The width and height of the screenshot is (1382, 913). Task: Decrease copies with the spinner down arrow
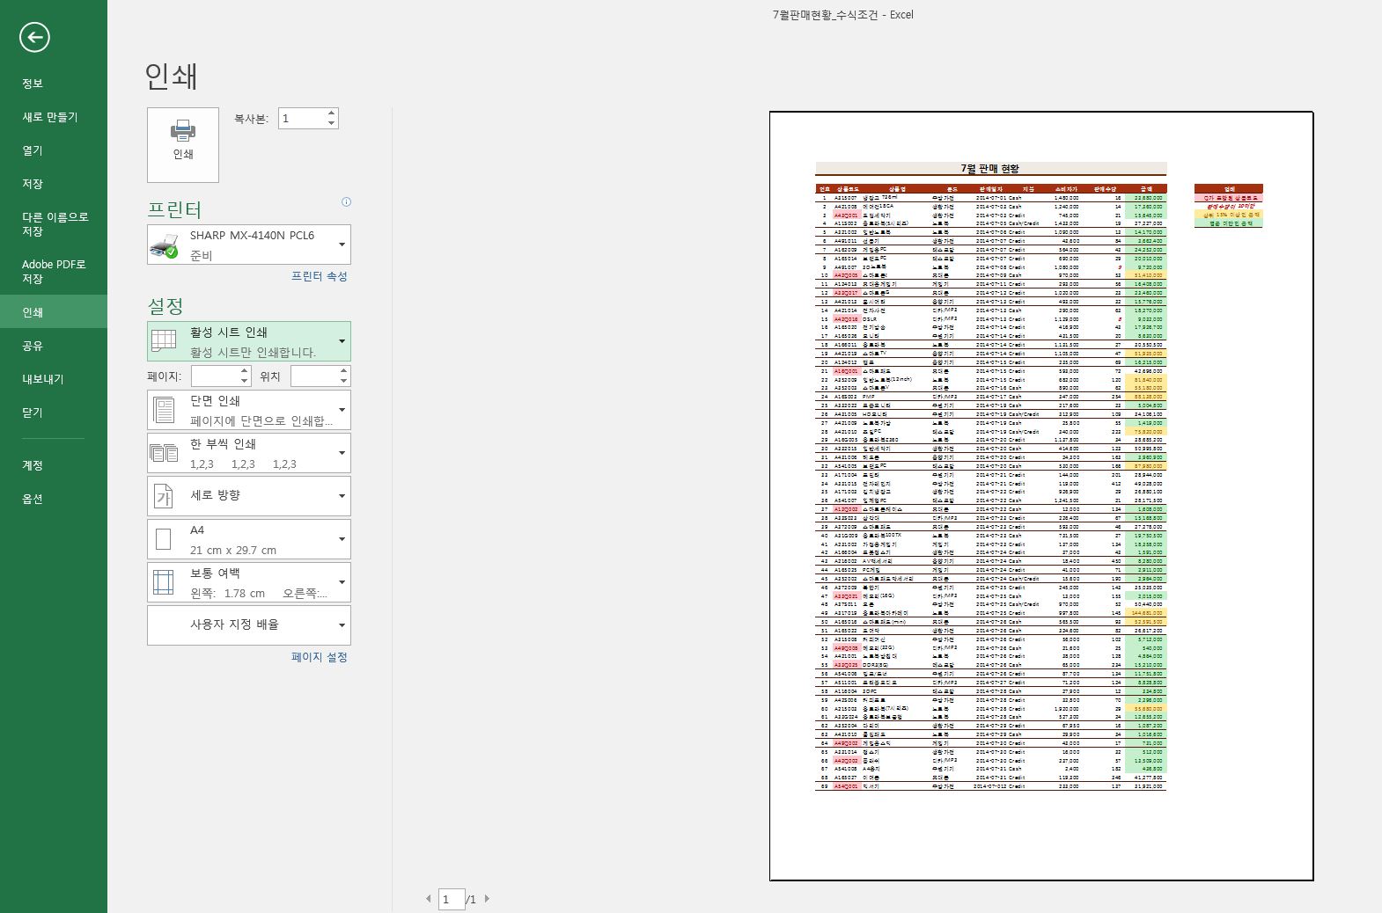click(331, 123)
